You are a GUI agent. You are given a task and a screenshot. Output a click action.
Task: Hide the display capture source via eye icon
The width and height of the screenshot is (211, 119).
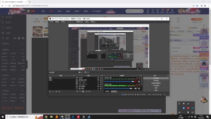point(98,86)
